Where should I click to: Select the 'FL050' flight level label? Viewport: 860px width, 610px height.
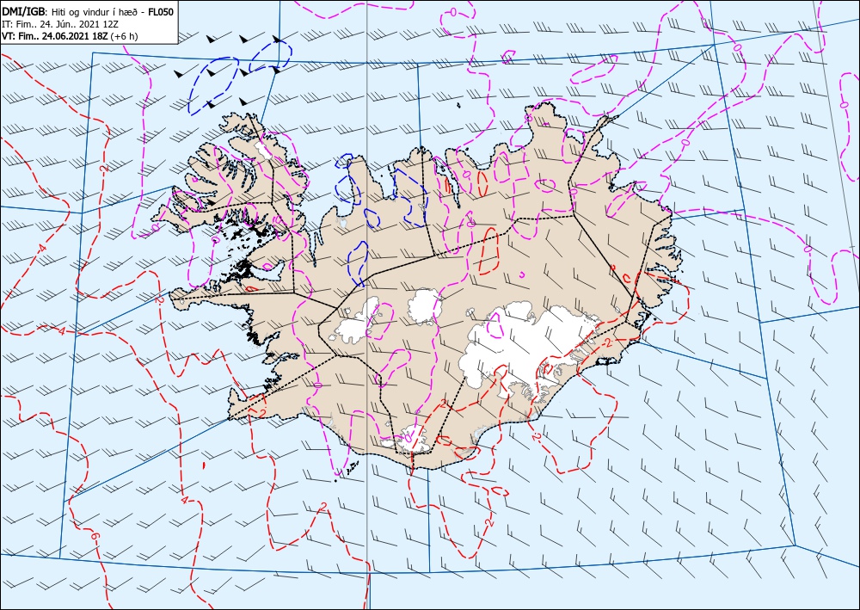[x=162, y=11]
